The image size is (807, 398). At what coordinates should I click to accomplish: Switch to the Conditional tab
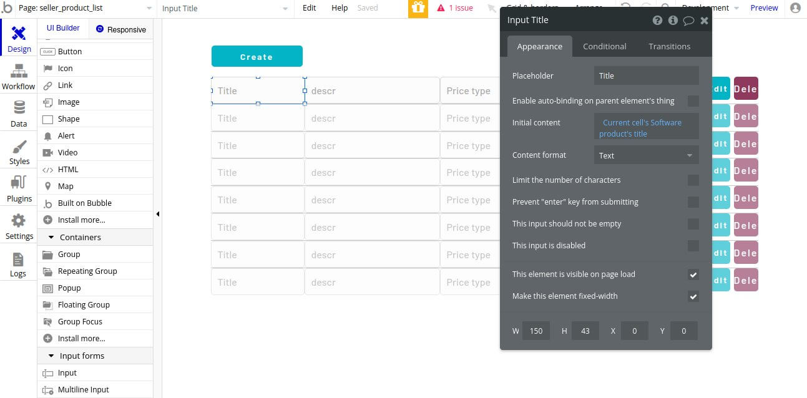[604, 46]
